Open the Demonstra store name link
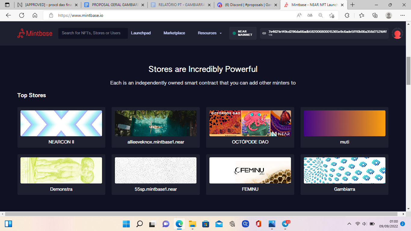The width and height of the screenshot is (411, 231). click(x=61, y=189)
